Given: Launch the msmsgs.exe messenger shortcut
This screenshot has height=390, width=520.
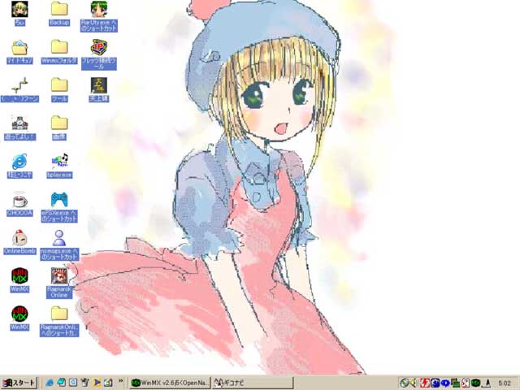Looking at the screenshot, I should click(58, 237).
